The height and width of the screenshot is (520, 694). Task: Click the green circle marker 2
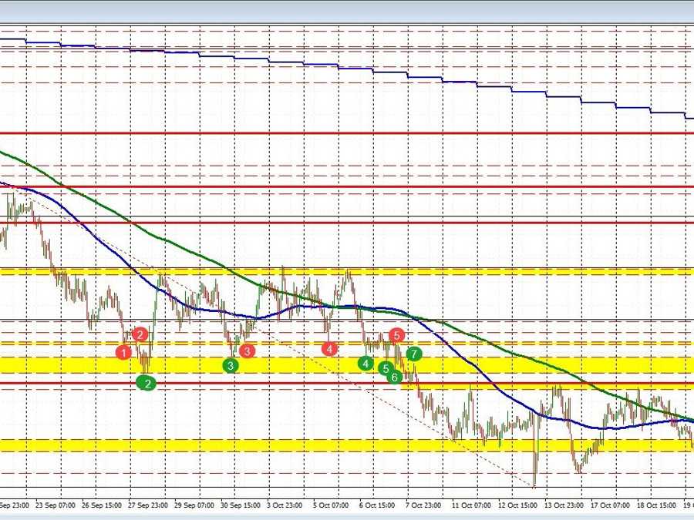click(147, 384)
